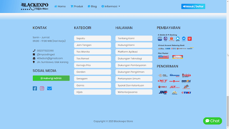This screenshot has height=129, width=229.
Task: Click the Indomaret mini market logo
Action: (177, 57)
